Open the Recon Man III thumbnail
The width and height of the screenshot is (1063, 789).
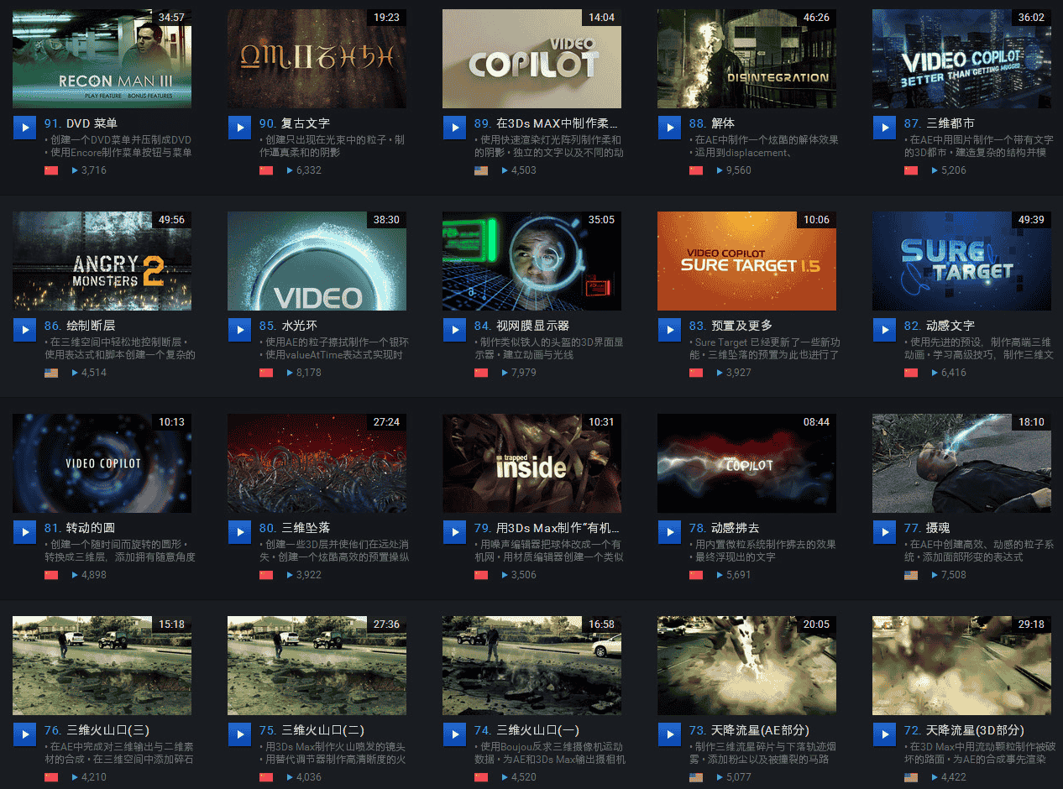tap(102, 59)
